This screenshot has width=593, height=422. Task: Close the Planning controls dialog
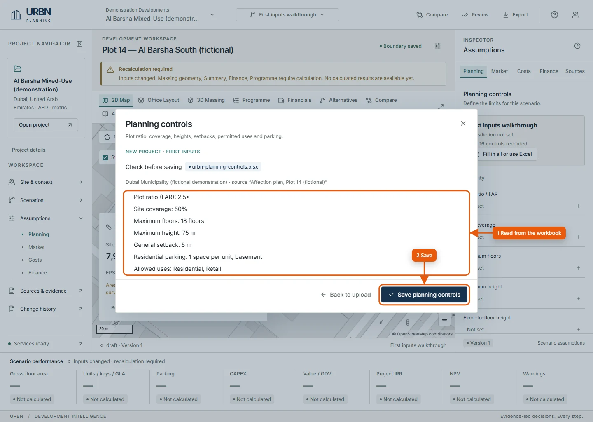tap(463, 124)
